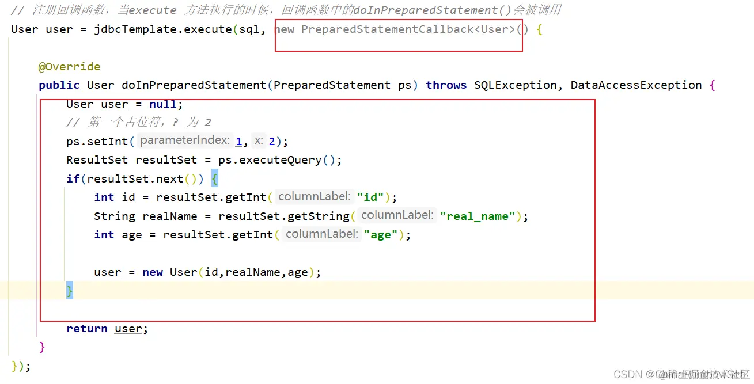Click the columnLabel: hint before "real_name"
754x384 pixels.
pos(397,215)
